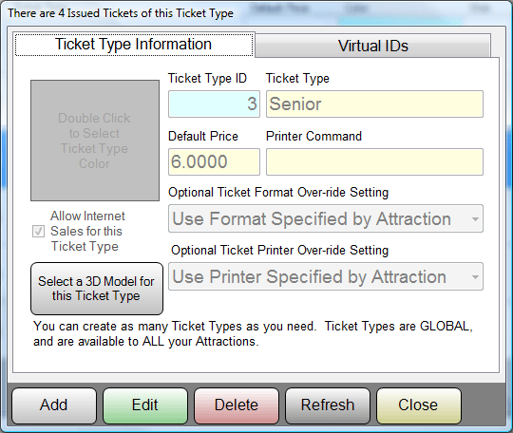
Task: Click the green Edit button
Action: [145, 405]
